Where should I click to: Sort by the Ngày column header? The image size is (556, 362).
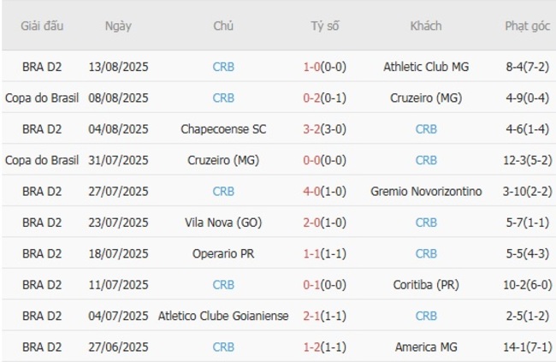(x=118, y=26)
